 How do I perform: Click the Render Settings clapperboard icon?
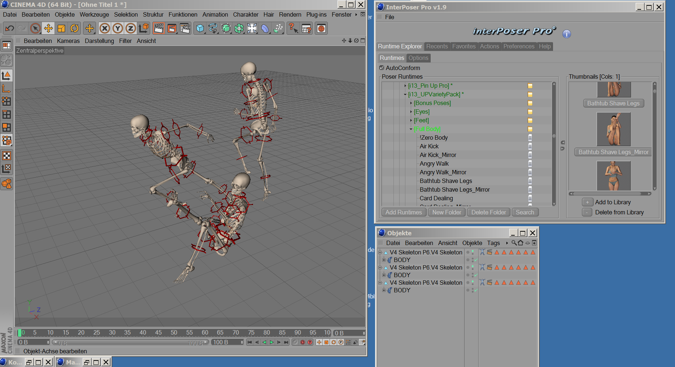point(185,28)
